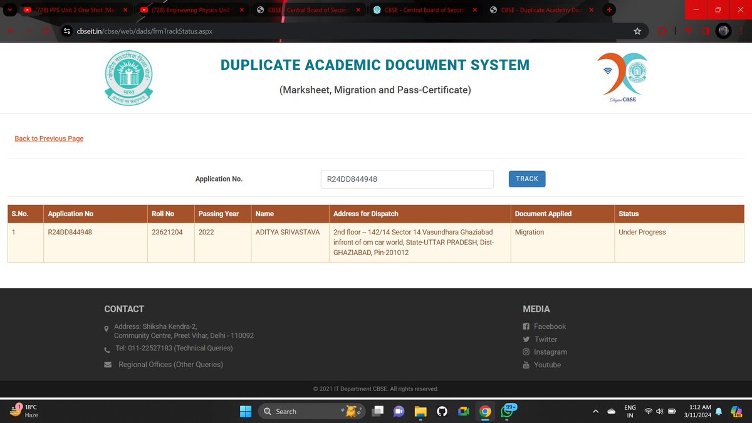This screenshot has height=423, width=752.
Task: Open a new browser tab
Action: pos(609,10)
